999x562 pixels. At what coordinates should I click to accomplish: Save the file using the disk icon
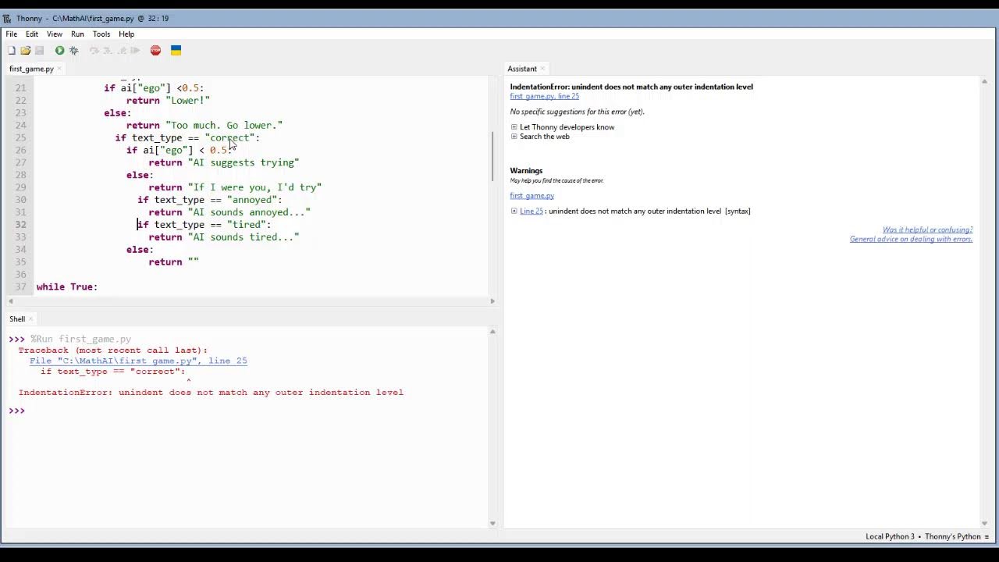[39, 51]
